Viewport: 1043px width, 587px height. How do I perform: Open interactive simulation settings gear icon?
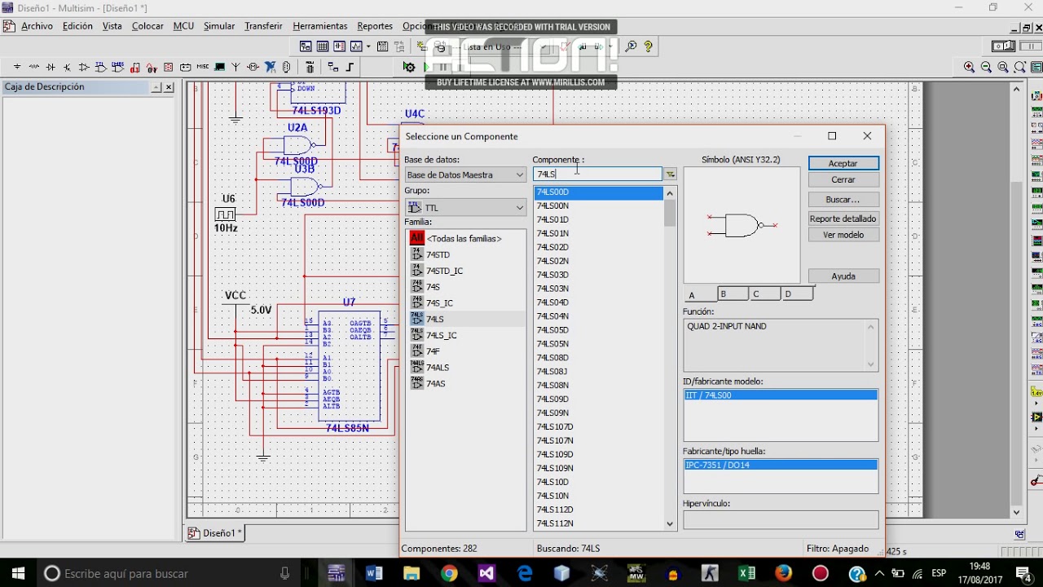(409, 67)
